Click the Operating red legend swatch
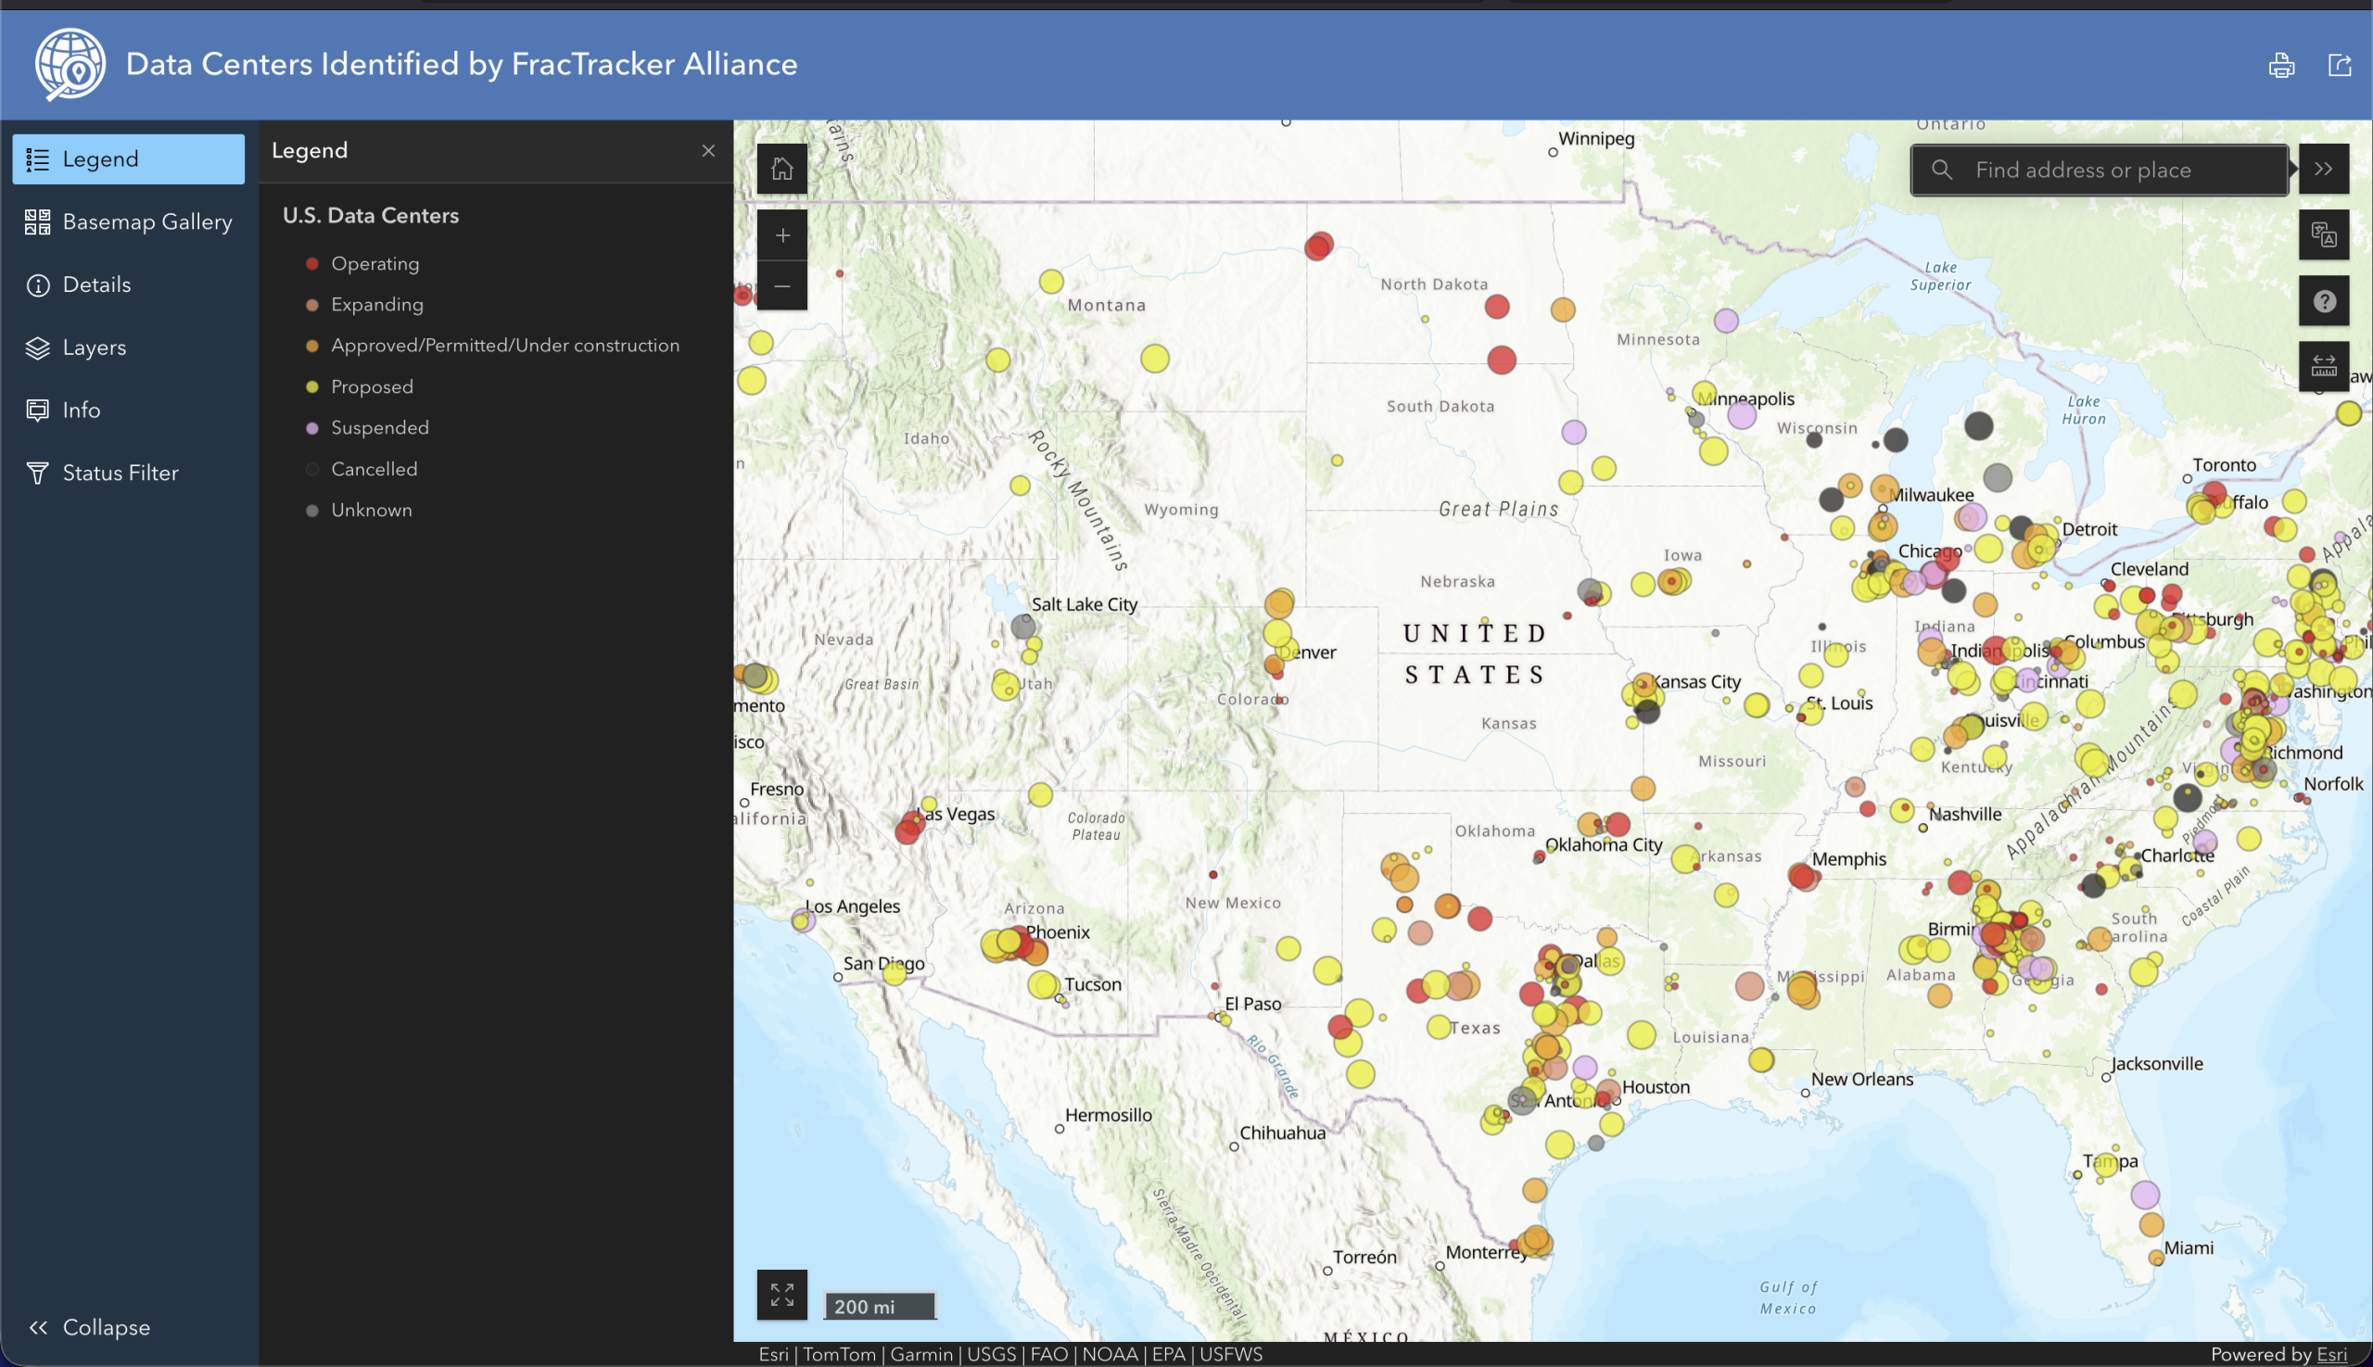 pos(311,264)
